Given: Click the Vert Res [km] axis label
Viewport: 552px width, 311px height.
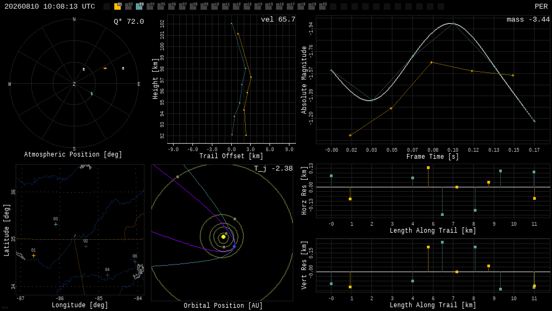Looking at the screenshot, I should pos(304,265).
